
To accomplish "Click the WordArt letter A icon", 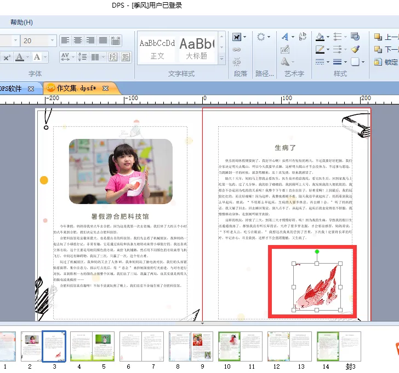I will (285, 37).
